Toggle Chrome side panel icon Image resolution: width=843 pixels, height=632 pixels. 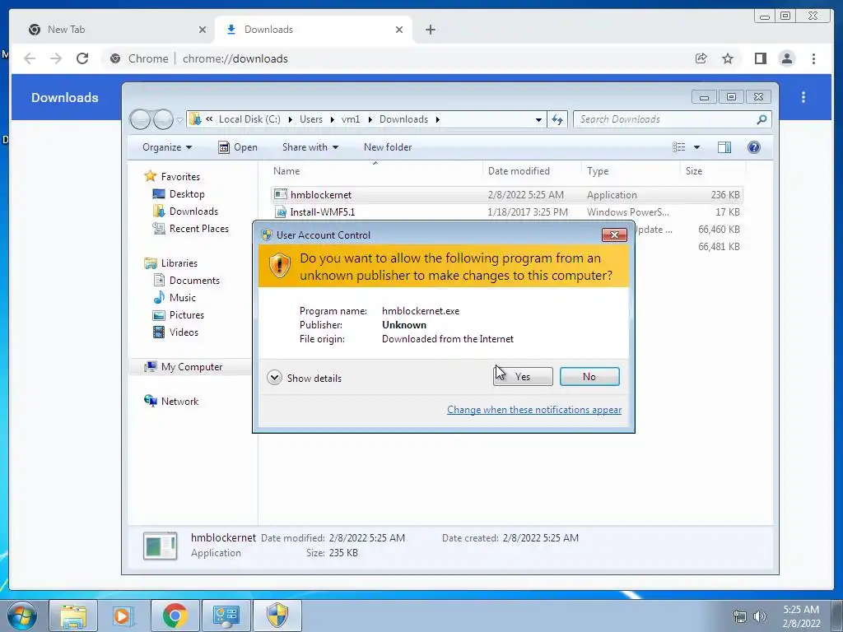(x=760, y=58)
